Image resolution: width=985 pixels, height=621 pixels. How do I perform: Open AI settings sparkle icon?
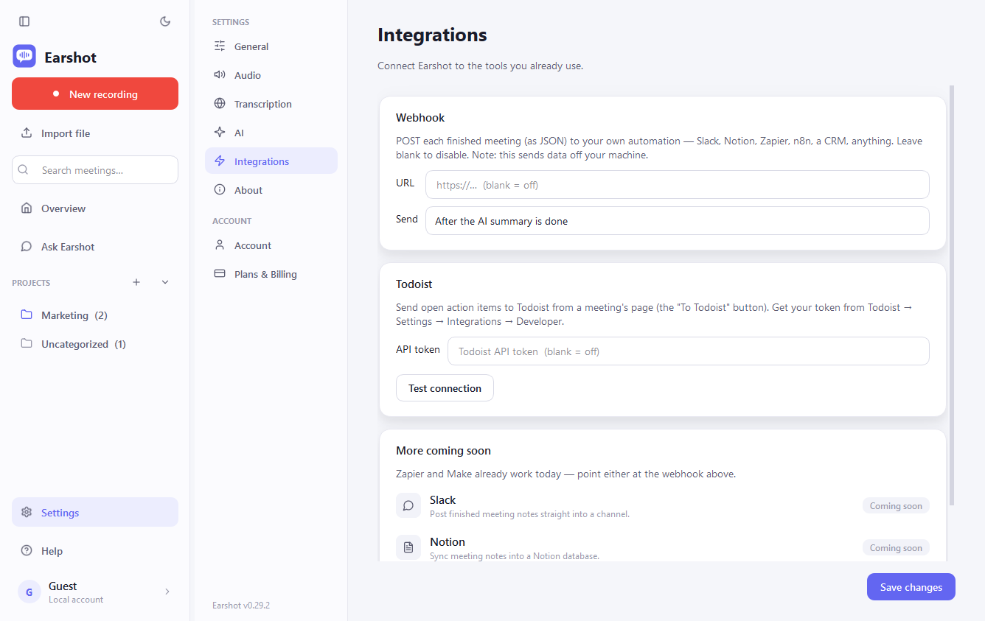pyautogui.click(x=220, y=132)
